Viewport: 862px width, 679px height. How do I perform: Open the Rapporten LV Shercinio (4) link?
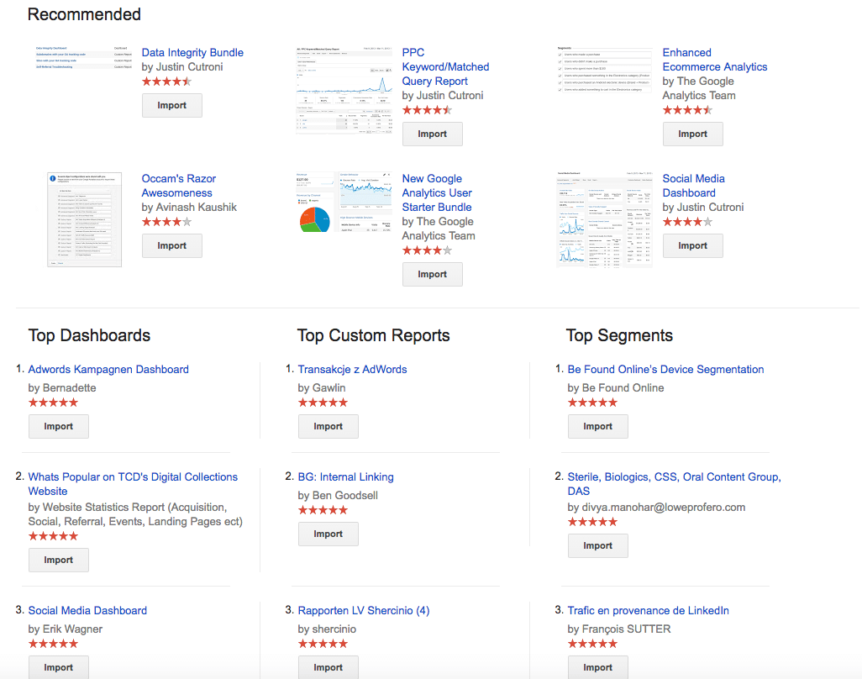click(x=363, y=610)
